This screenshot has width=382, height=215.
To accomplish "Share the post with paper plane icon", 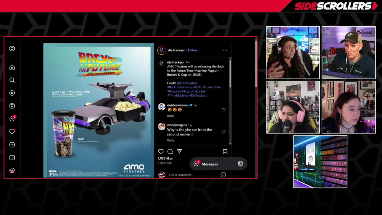I will coord(179,151).
